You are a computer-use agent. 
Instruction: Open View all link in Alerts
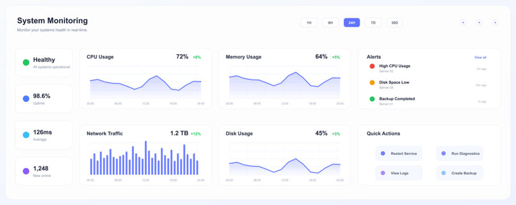[x=480, y=58]
